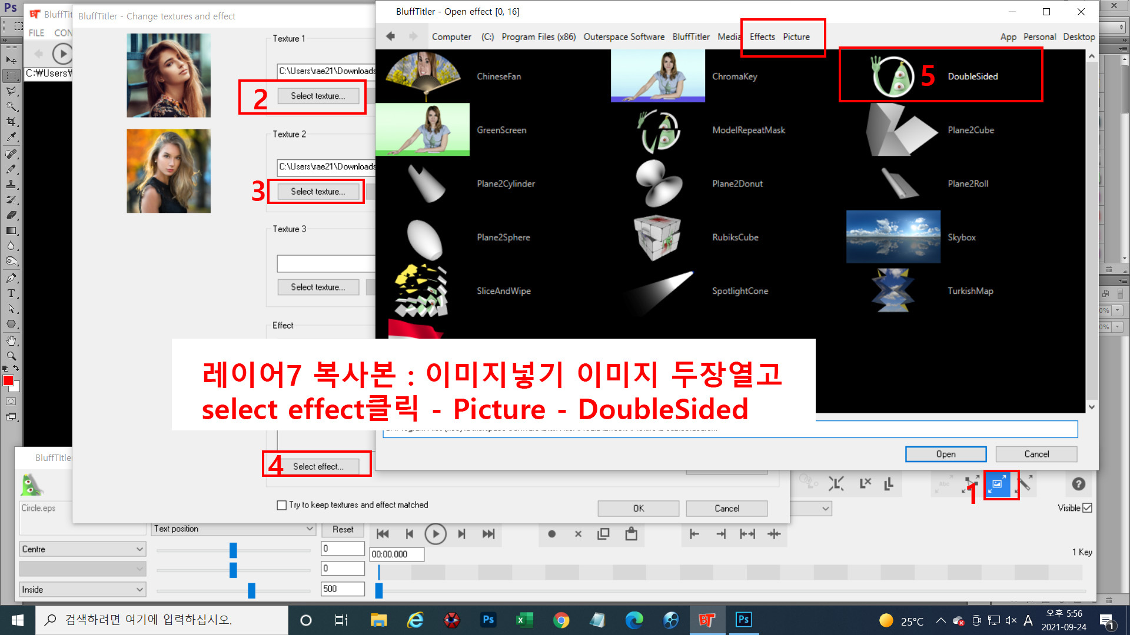
Task: Open Effects folder in path bar
Action: tap(762, 36)
